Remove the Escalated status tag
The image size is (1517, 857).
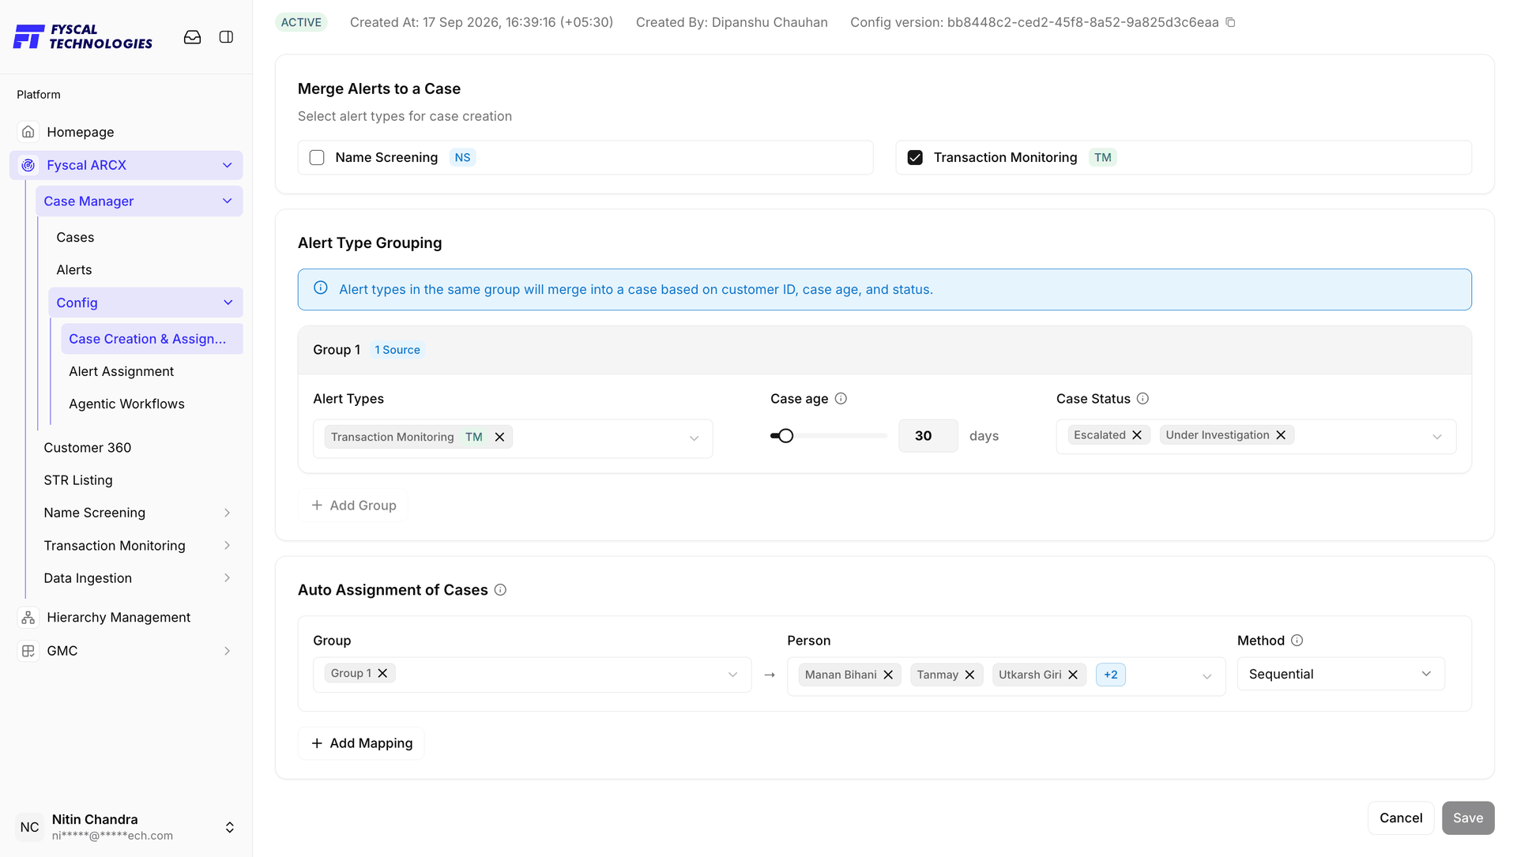(1137, 435)
